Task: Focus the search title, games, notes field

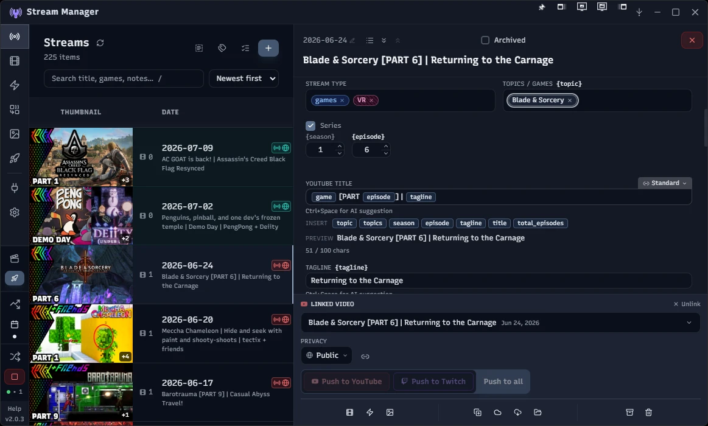Action: [x=124, y=79]
